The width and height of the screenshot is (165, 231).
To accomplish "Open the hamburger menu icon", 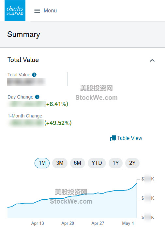I will click(x=37, y=11).
